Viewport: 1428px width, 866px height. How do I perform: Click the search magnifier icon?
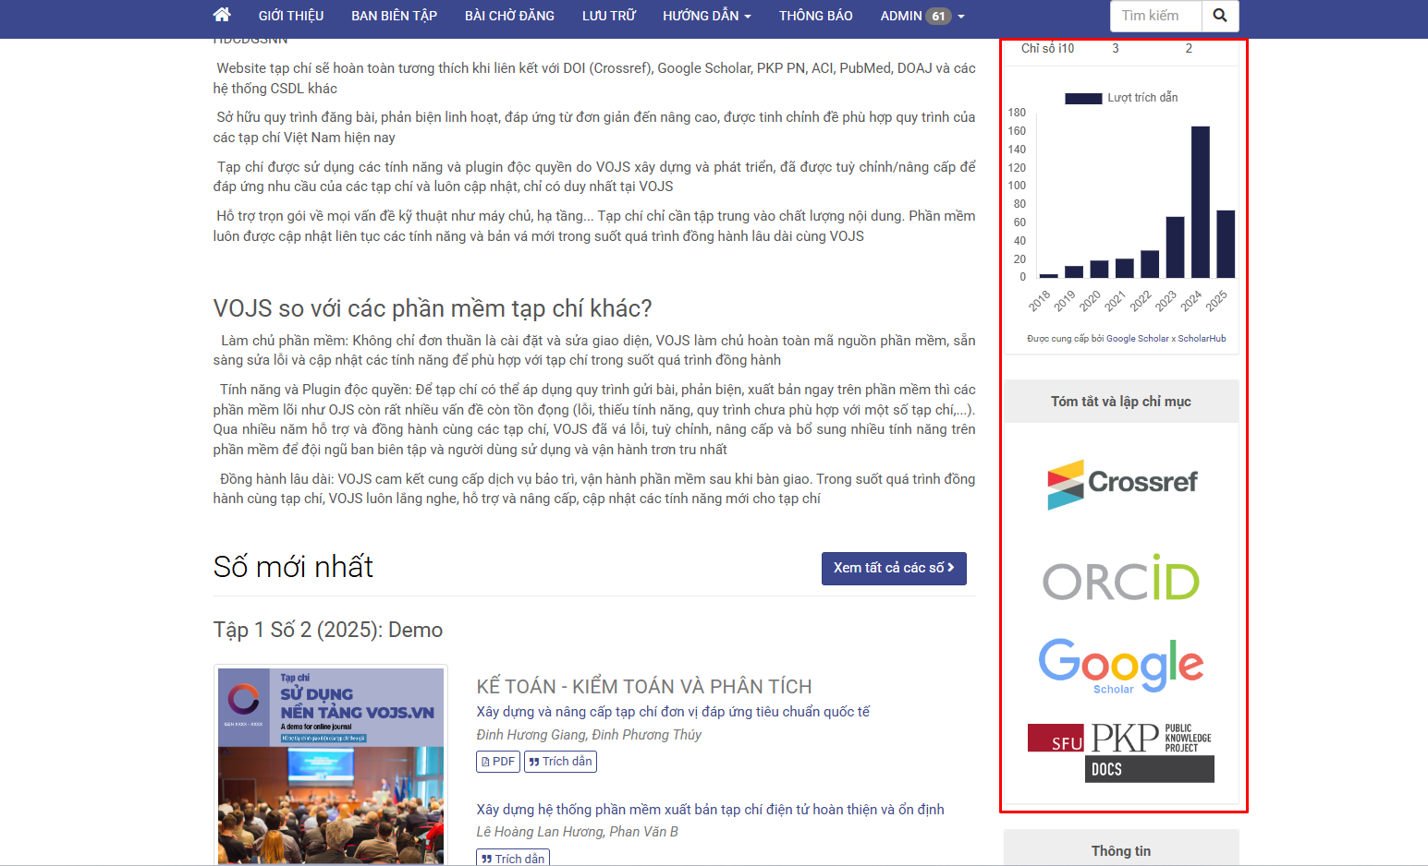pos(1220,16)
